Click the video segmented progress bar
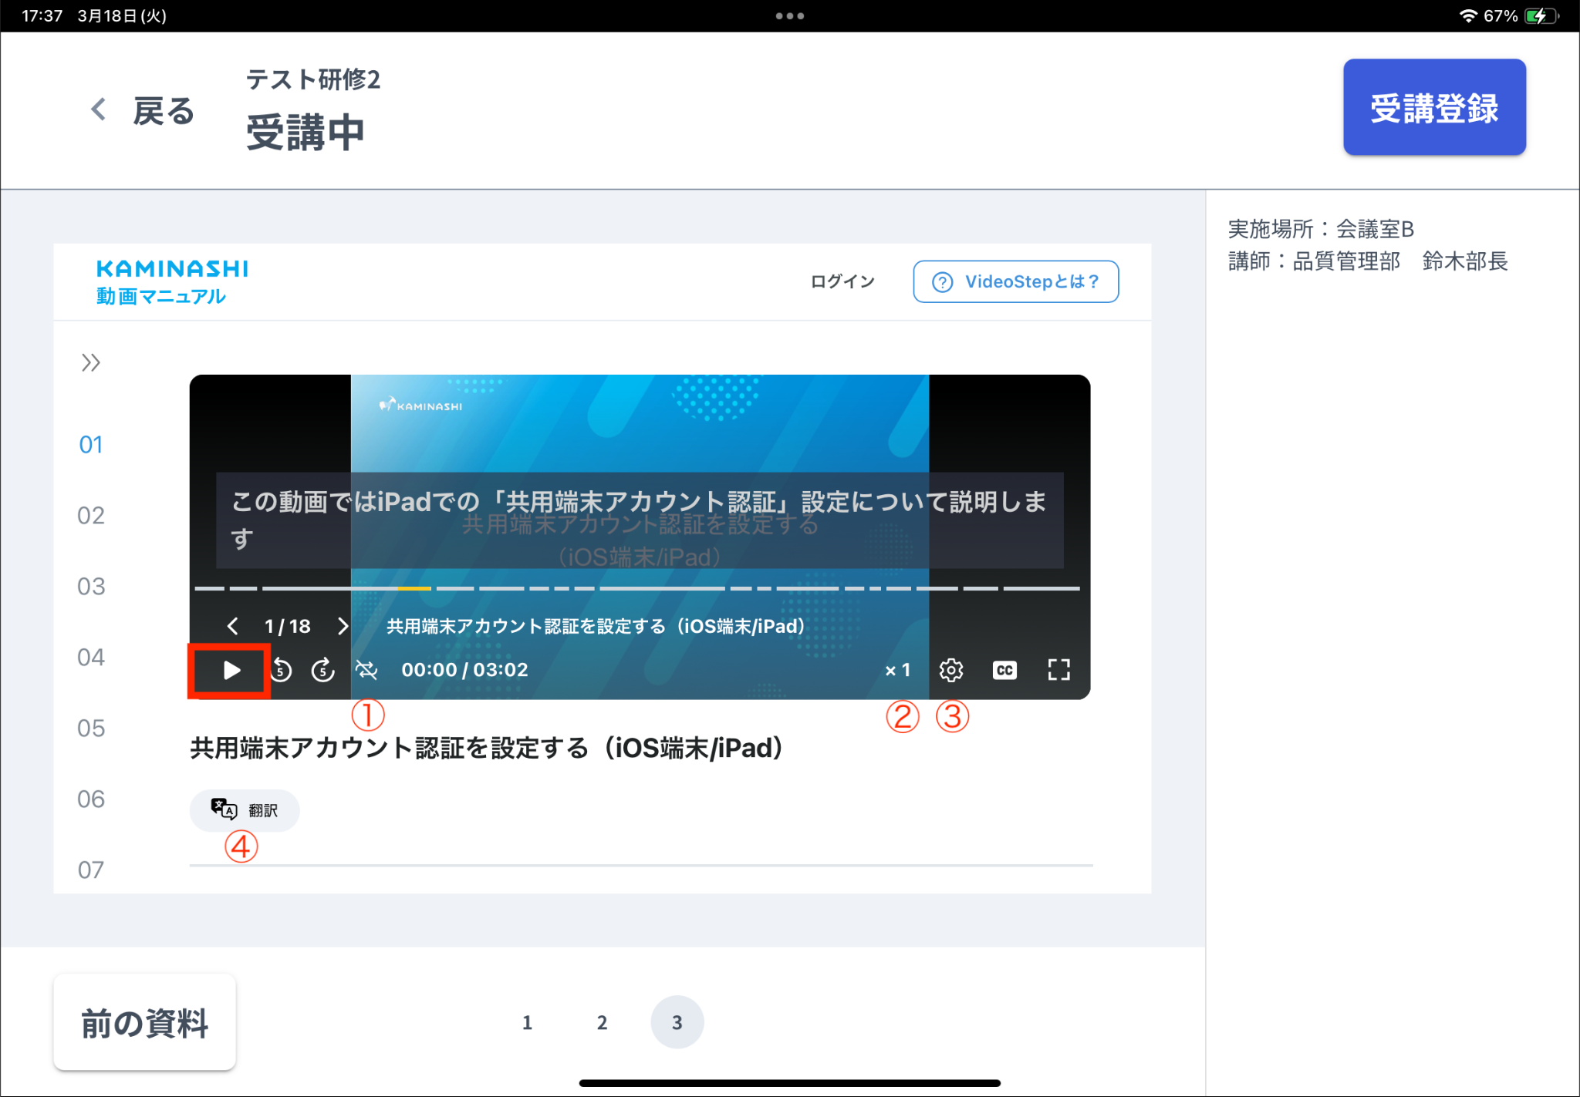The height and width of the screenshot is (1097, 1580). pyautogui.click(x=637, y=588)
